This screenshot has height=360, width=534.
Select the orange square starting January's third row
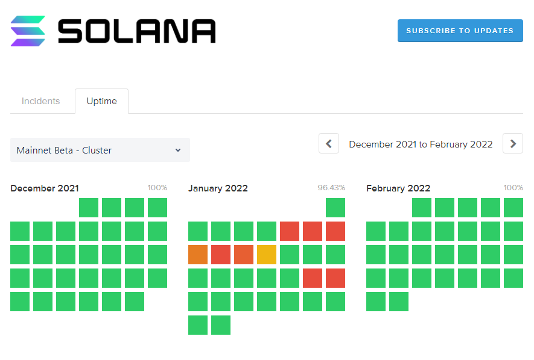click(x=198, y=255)
